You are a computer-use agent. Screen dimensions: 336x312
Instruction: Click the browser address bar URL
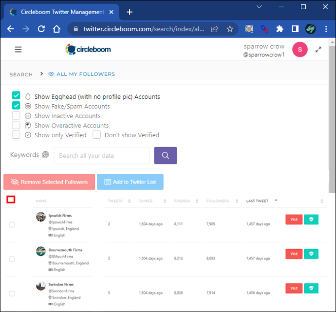[144, 29]
